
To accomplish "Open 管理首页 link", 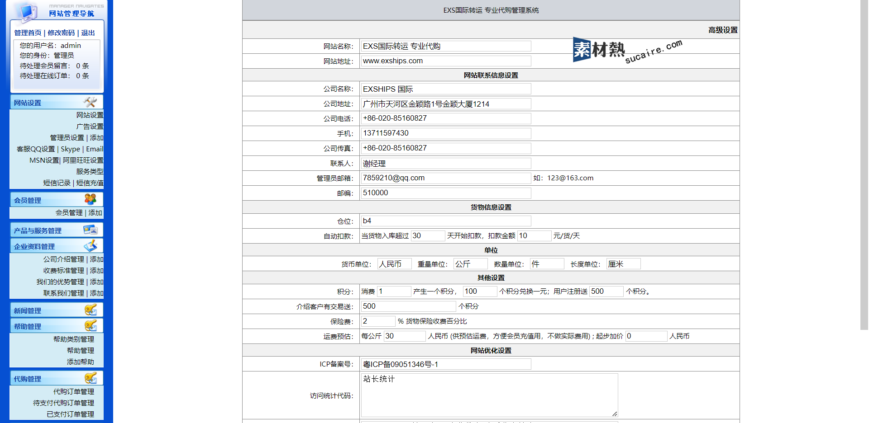I will [28, 33].
